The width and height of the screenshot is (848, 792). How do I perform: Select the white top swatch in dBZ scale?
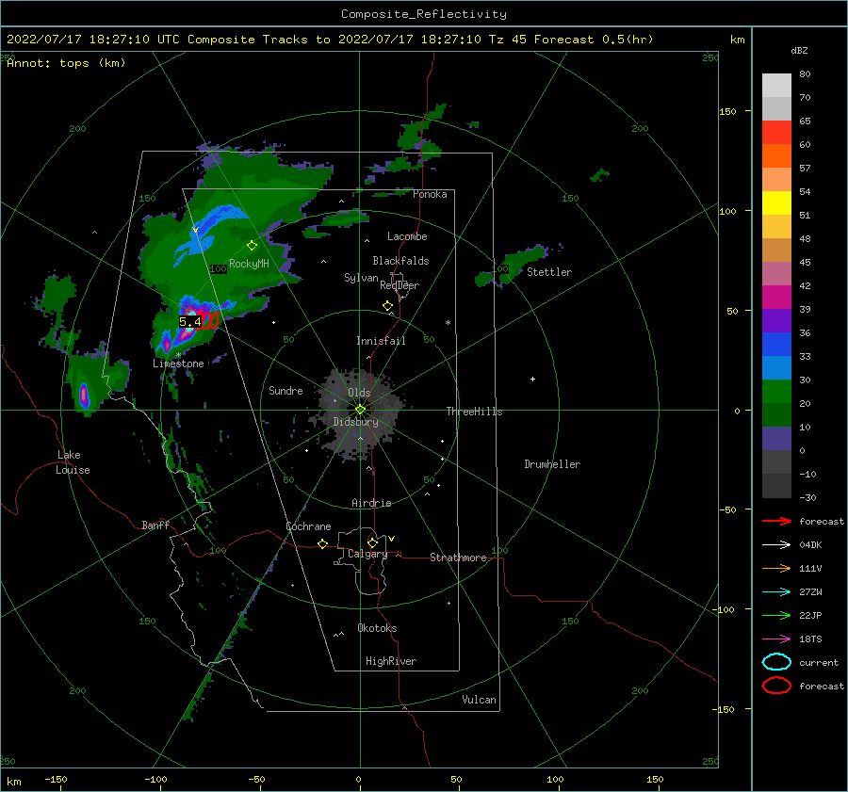(x=776, y=86)
